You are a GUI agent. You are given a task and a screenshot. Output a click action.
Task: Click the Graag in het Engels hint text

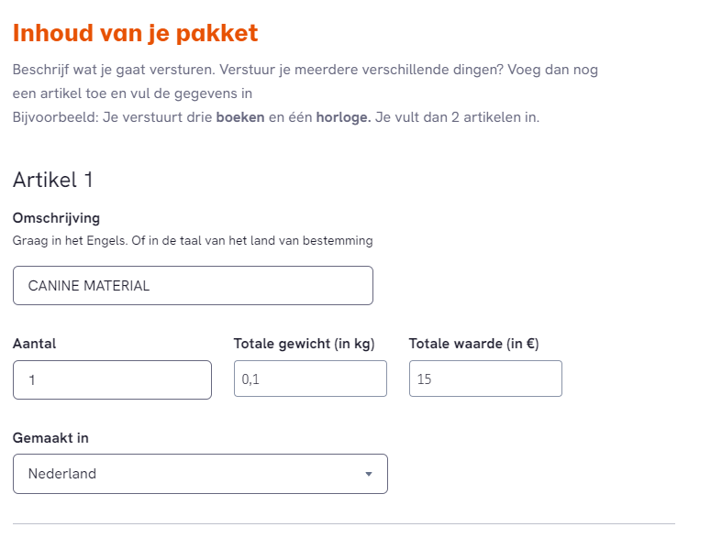(x=193, y=241)
